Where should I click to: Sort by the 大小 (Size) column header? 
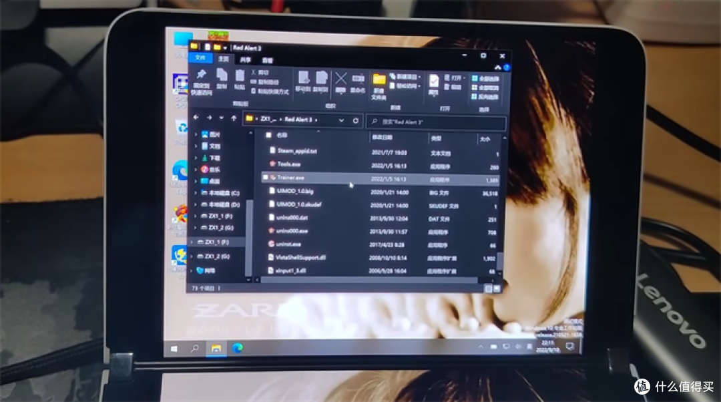(x=485, y=140)
